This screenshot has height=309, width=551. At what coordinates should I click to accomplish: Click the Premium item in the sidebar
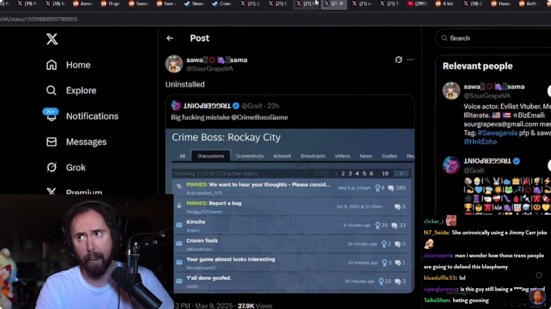[x=74, y=192]
